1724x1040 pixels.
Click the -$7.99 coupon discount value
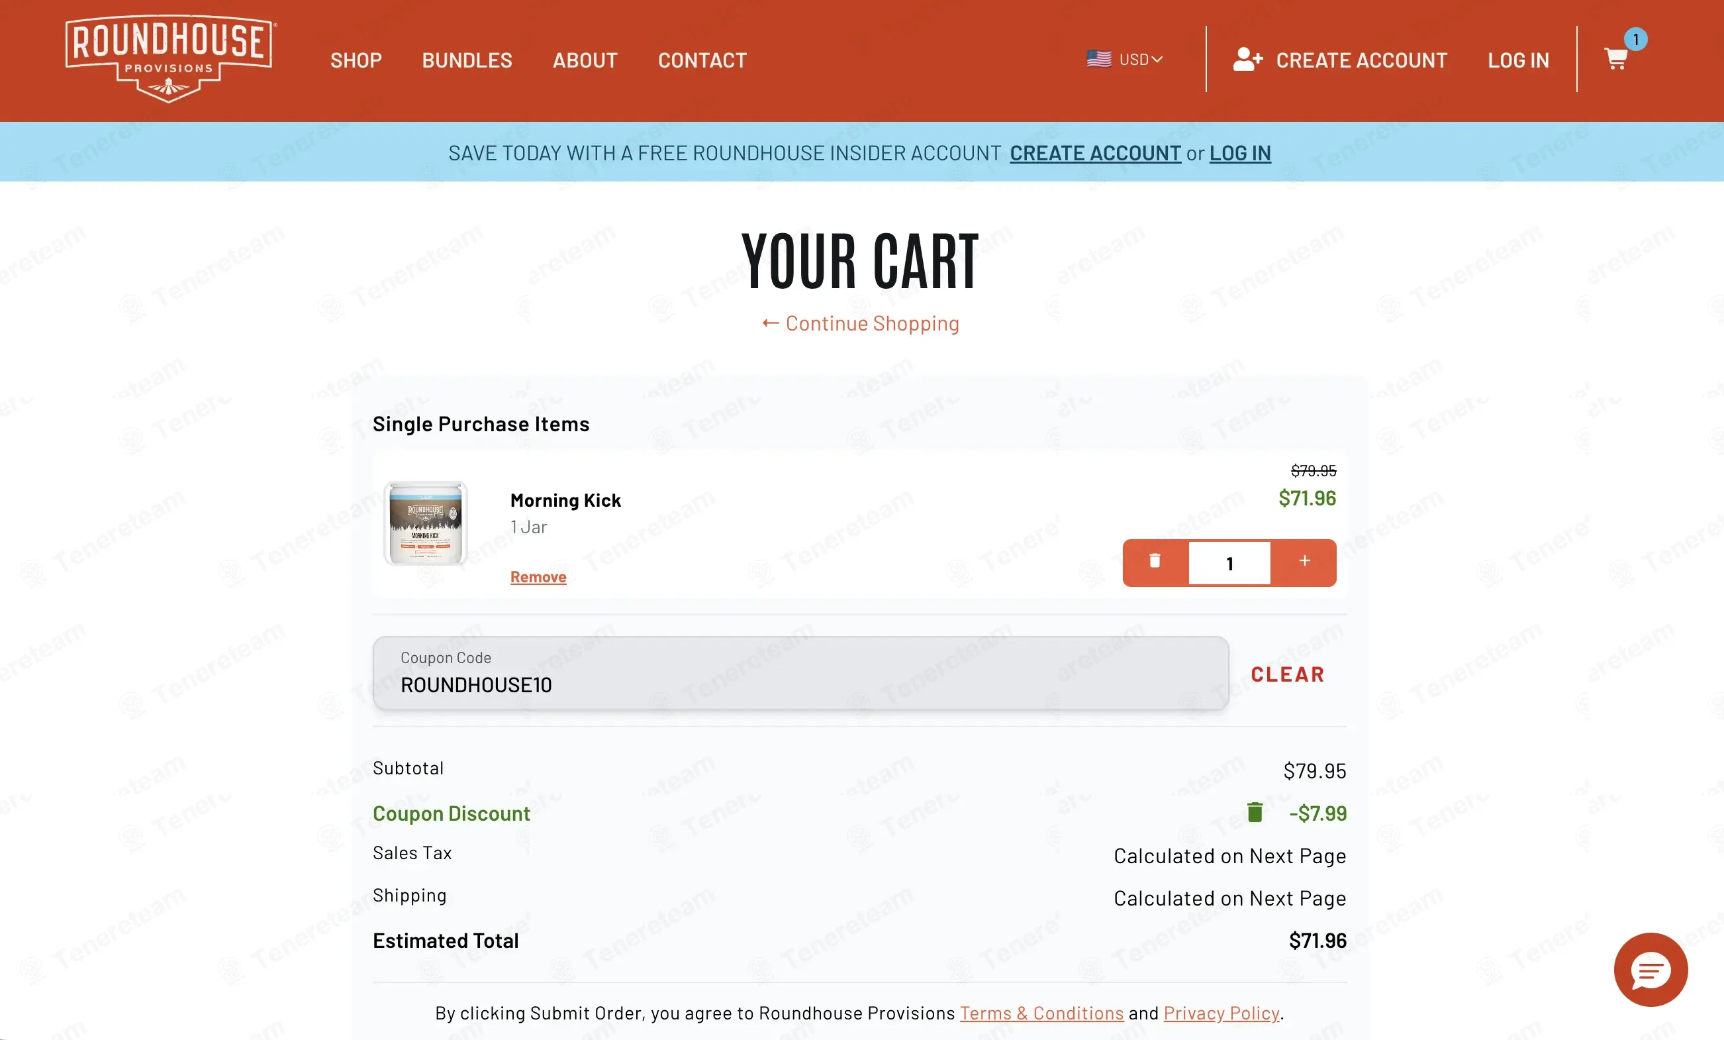tap(1317, 813)
